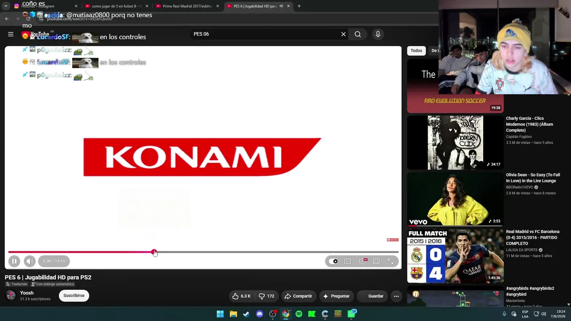Open the Modern Clix album thumbnail
Viewport: 571px width, 321px height.
[455, 143]
